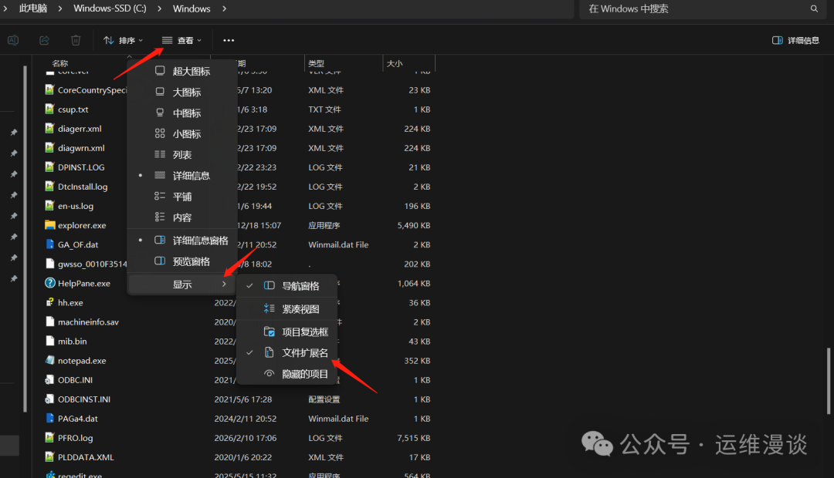Click the rename icon in toolbar

coord(13,40)
